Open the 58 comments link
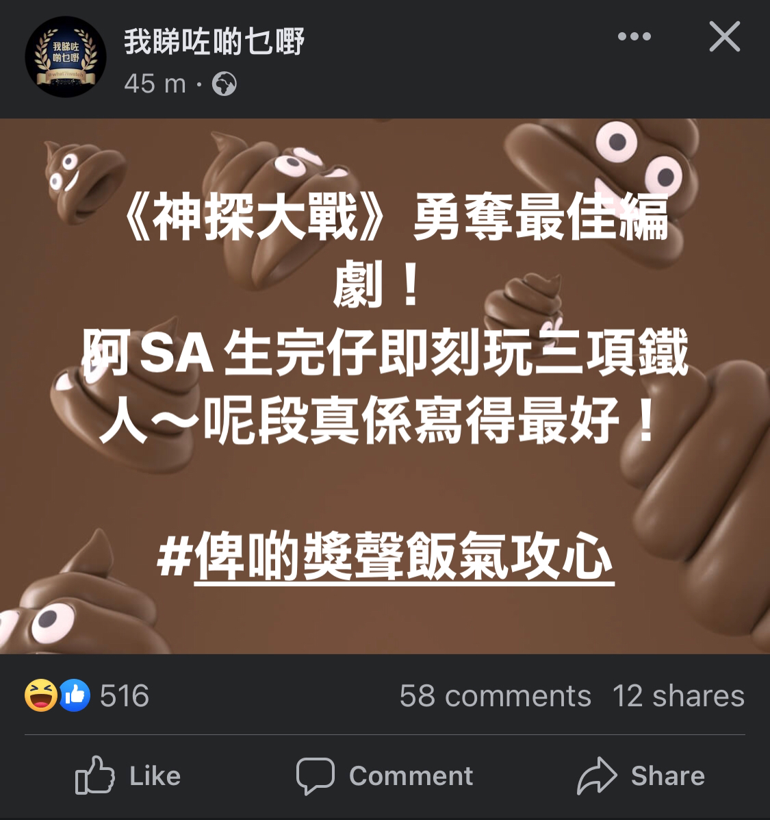Image resolution: width=770 pixels, height=820 pixels. 496,696
